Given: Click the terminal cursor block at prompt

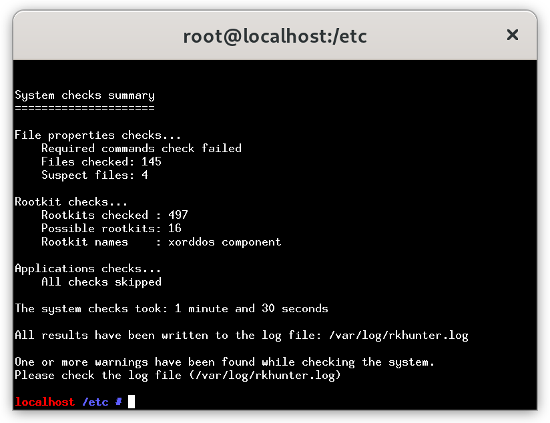Looking at the screenshot, I should pos(131,402).
